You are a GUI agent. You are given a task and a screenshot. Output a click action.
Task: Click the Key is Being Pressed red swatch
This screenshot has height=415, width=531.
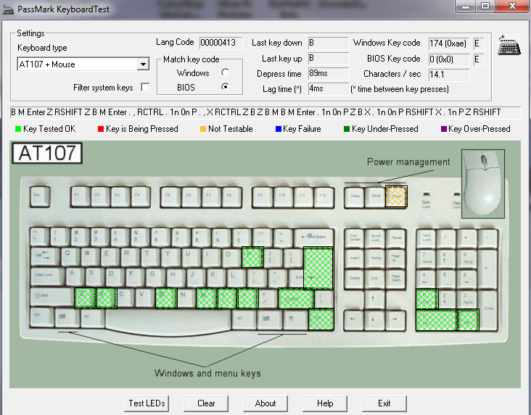(x=101, y=129)
